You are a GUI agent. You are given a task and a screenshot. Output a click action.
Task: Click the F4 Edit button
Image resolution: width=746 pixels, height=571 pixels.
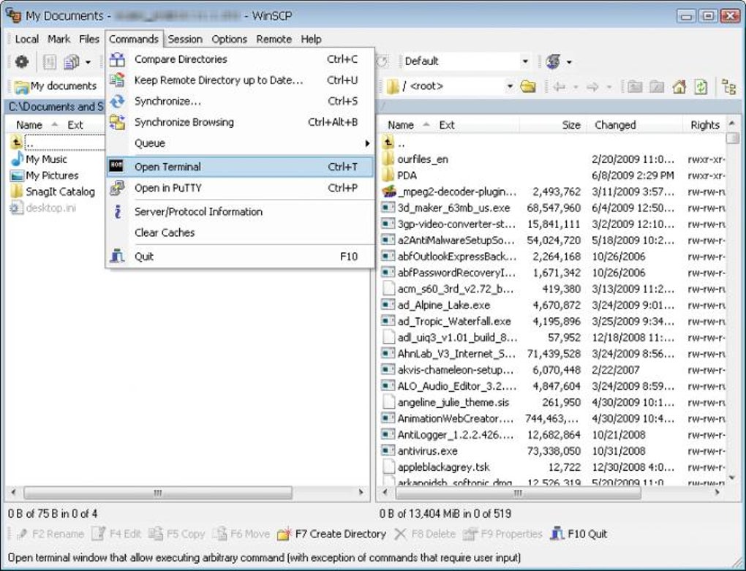pyautogui.click(x=116, y=534)
